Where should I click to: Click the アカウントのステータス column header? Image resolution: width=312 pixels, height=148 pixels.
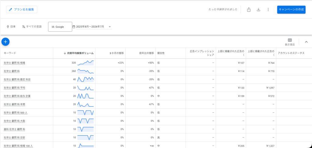pos(291,53)
